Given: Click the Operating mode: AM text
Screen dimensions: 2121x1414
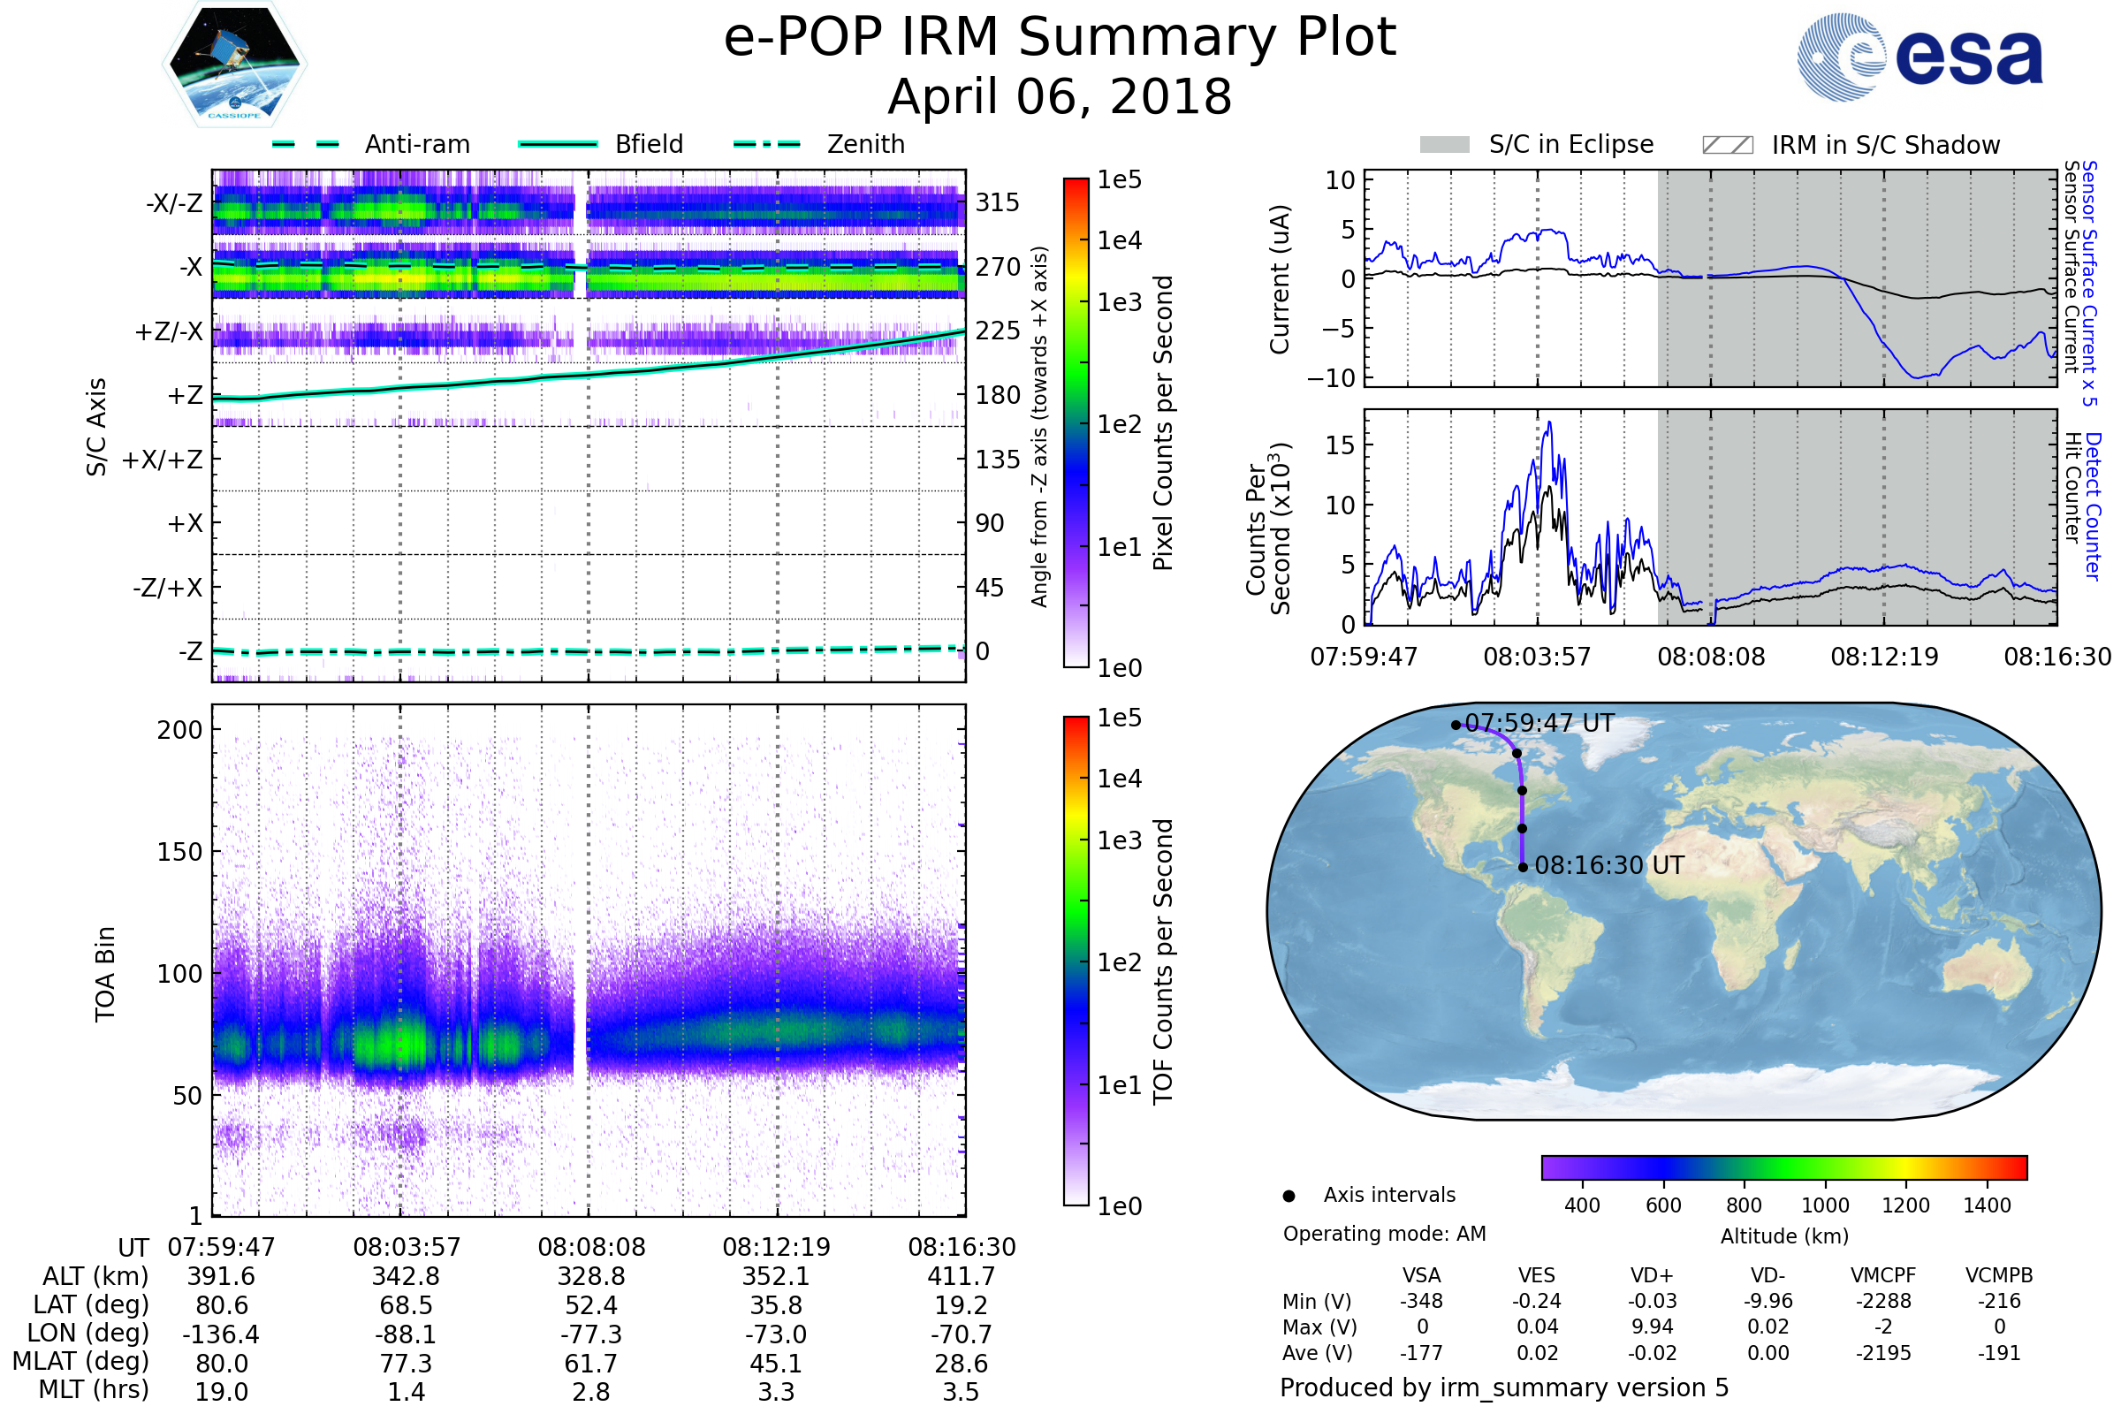Looking at the screenshot, I should [1384, 1234].
